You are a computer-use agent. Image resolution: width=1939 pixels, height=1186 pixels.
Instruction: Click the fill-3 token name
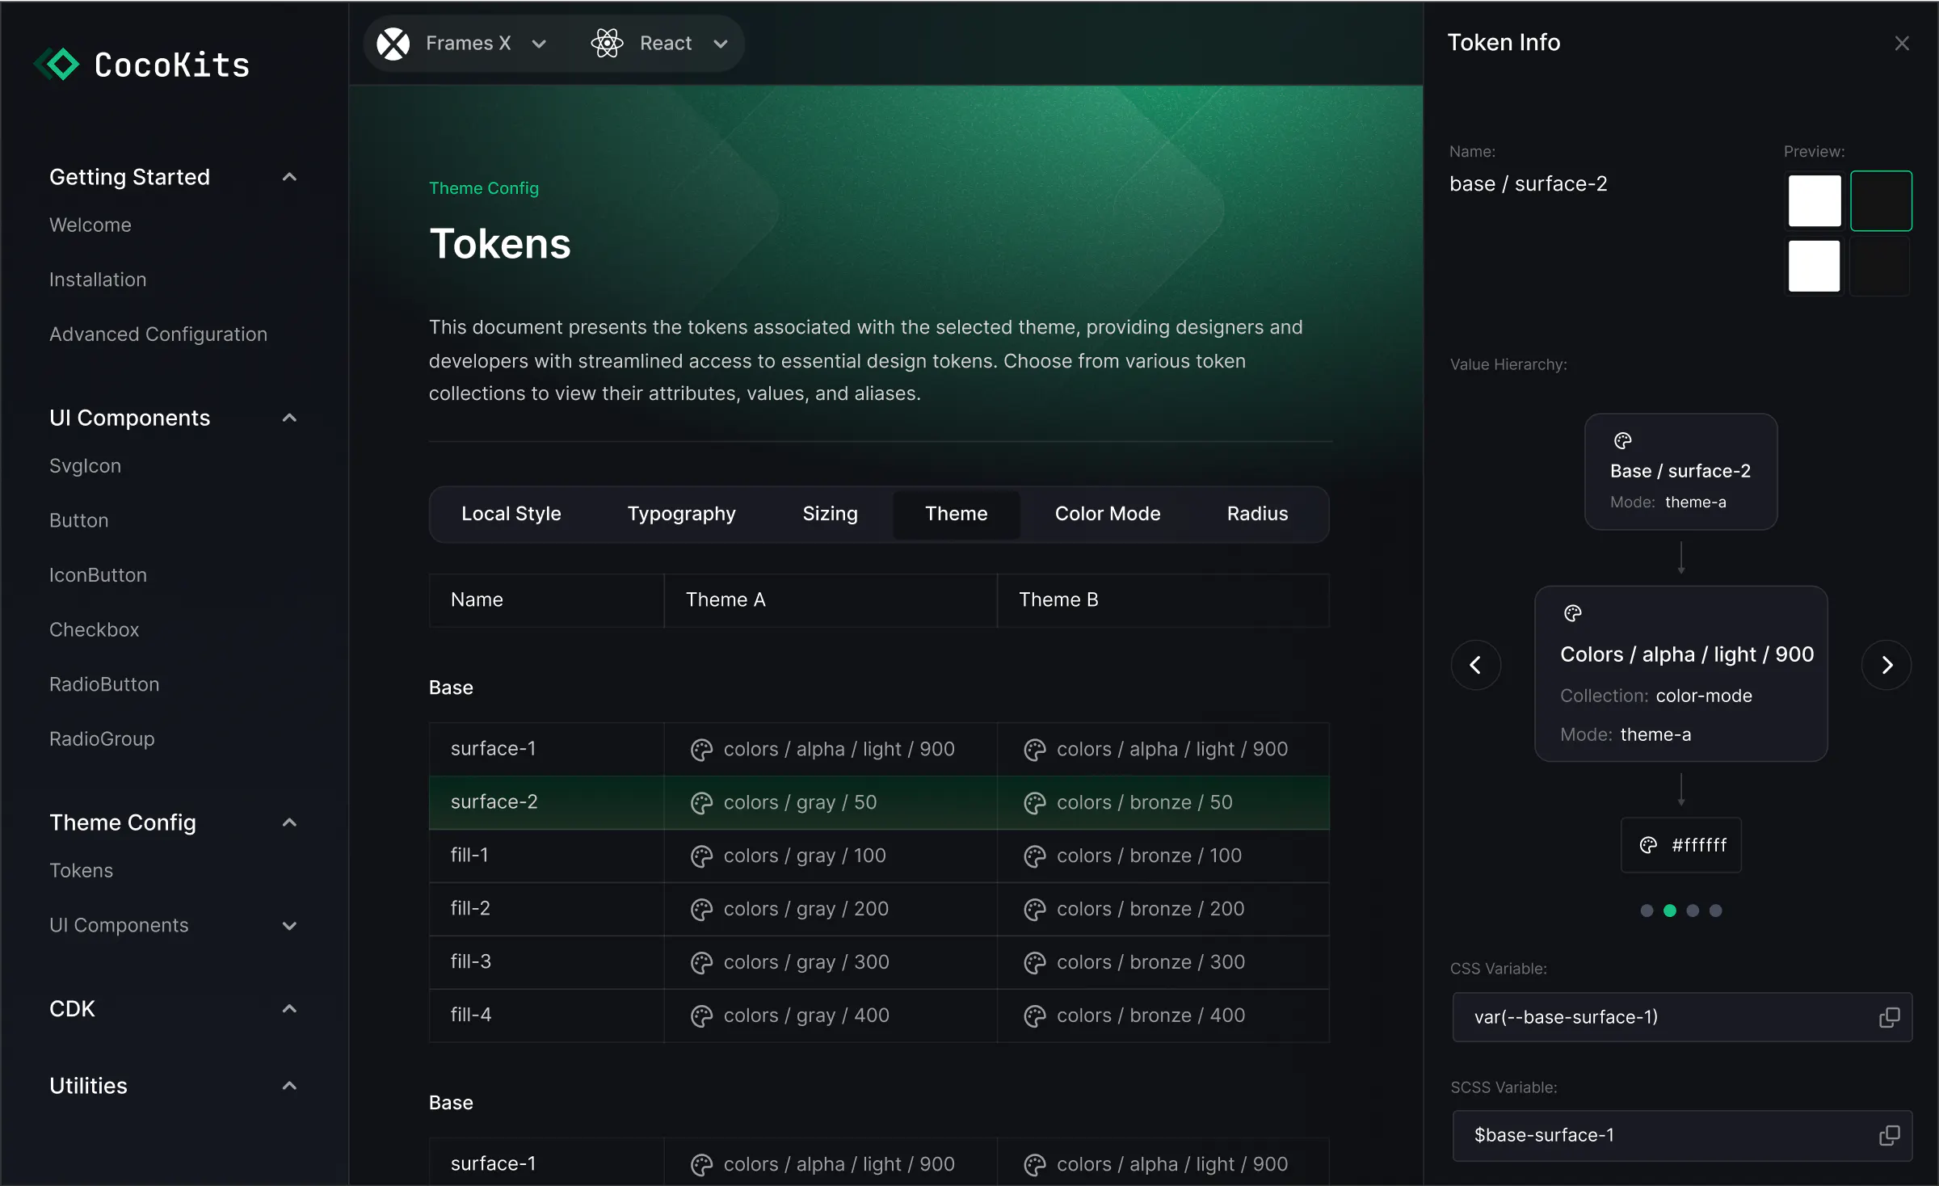click(x=471, y=962)
